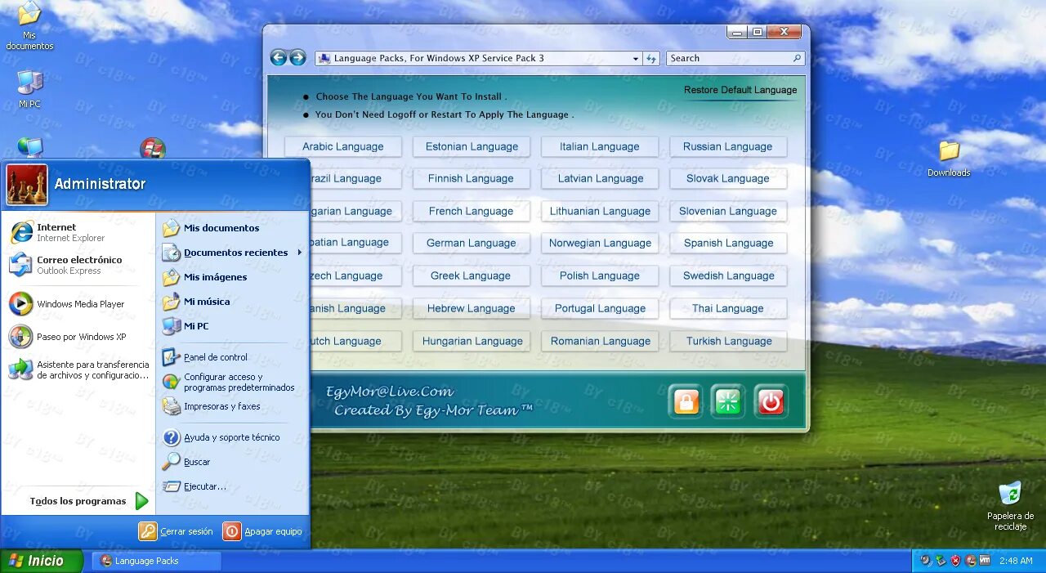Image resolution: width=1046 pixels, height=573 pixels.
Task: Pick Hebrew Language
Action: click(472, 308)
